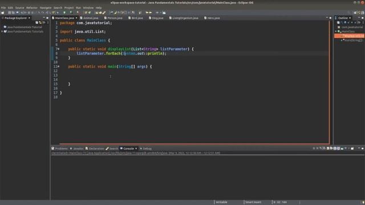Collapse all in Package Explorer

(x=36, y=23)
